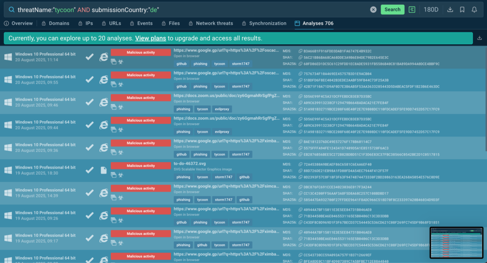This screenshot has height=263, width=487.
Task: Click the evilproxy tag on the 09:46 analysis
Action: point(222,109)
